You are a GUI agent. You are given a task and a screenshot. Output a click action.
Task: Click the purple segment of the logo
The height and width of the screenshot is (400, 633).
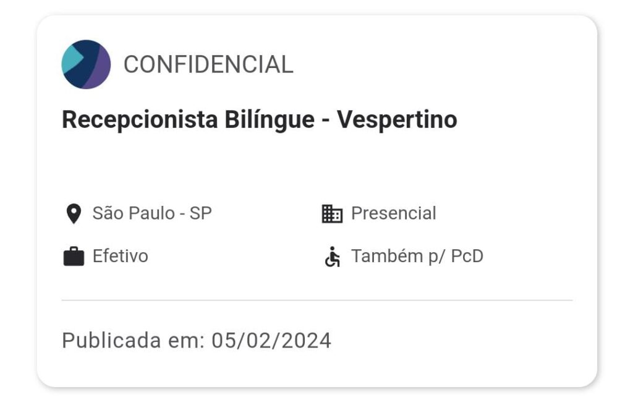coord(100,70)
